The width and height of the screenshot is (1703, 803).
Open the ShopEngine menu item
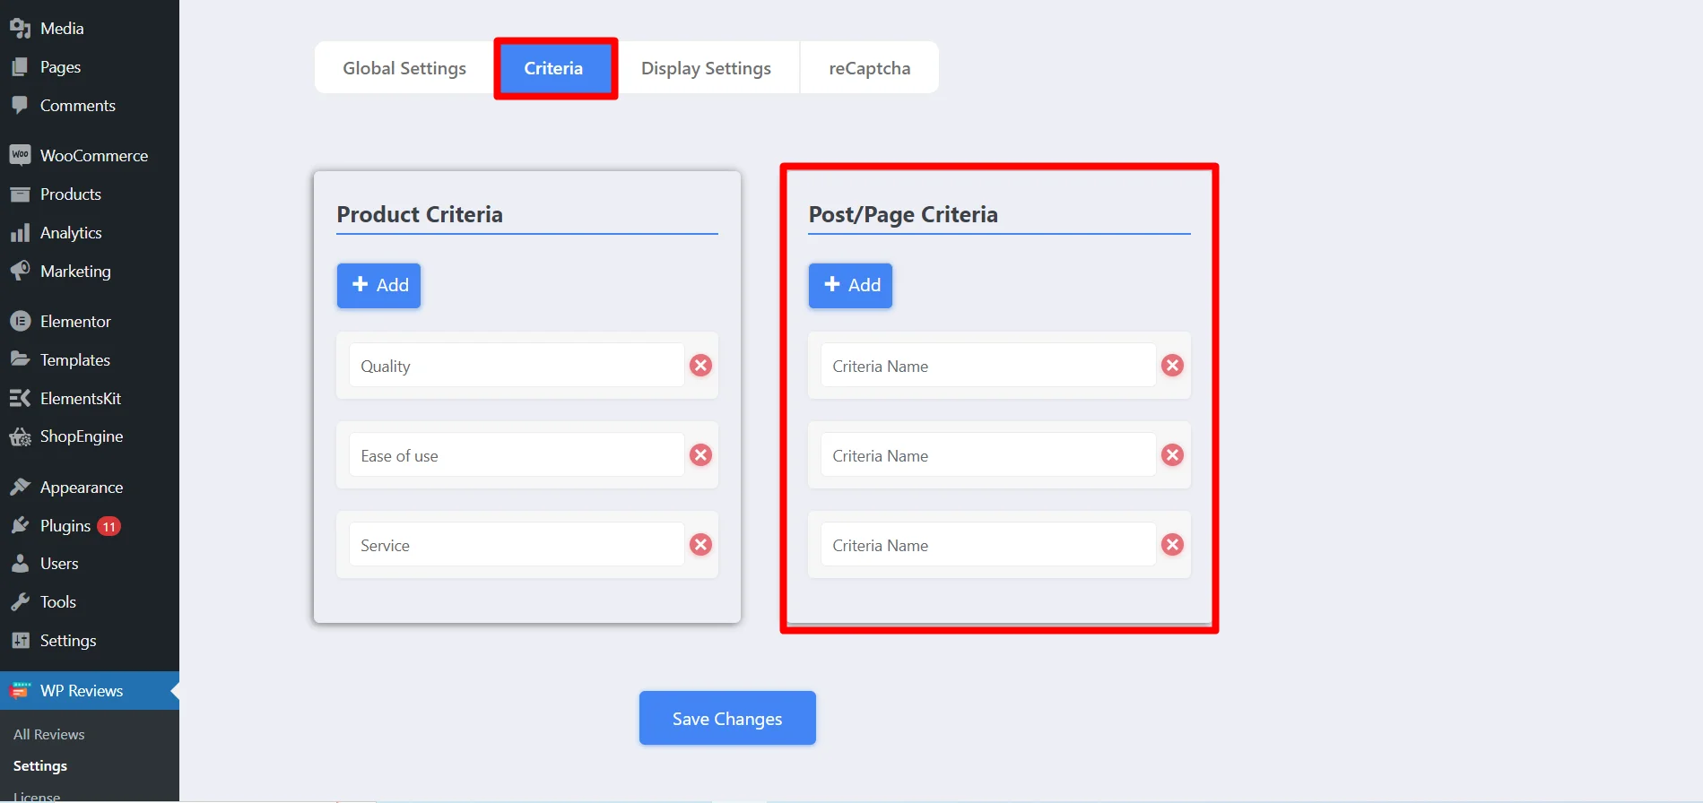(x=90, y=436)
